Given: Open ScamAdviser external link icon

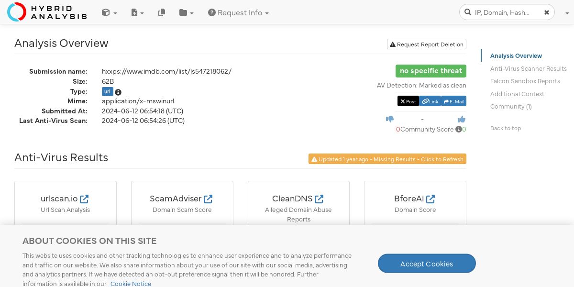Looking at the screenshot, I should tap(208, 199).
